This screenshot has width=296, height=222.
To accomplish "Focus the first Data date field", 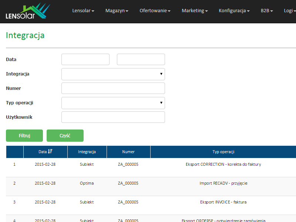I will click(85, 60).
